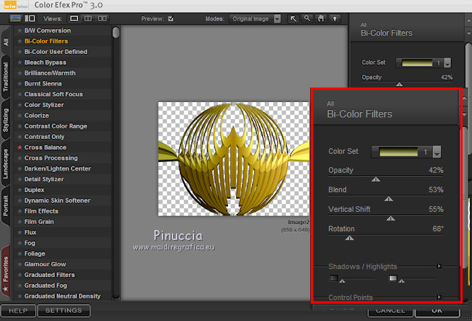This screenshot has width=472, height=321.
Task: Toggle favorite star for Bleach Bypass
Action: pos(20,62)
